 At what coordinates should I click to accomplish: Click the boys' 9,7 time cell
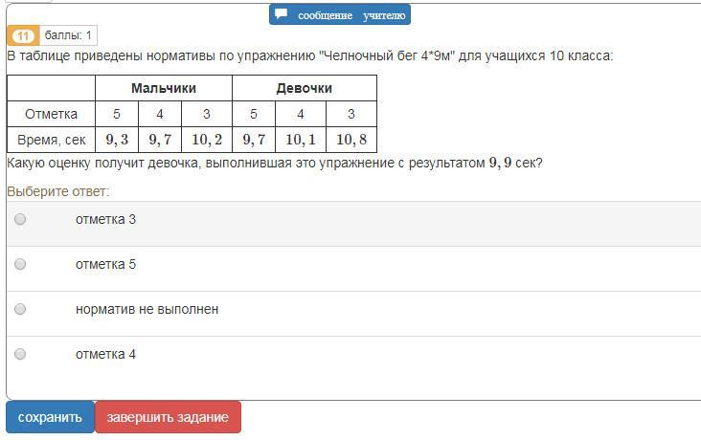(x=160, y=140)
